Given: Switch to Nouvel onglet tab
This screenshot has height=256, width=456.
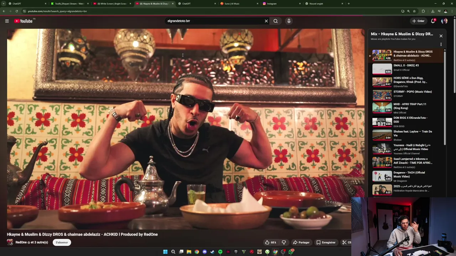Looking at the screenshot, I should tap(324, 4).
